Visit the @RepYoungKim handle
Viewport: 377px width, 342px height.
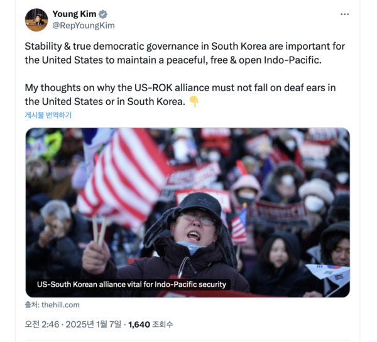tap(84, 26)
